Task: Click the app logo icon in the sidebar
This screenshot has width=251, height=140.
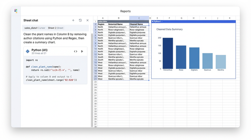Action: 16,11
